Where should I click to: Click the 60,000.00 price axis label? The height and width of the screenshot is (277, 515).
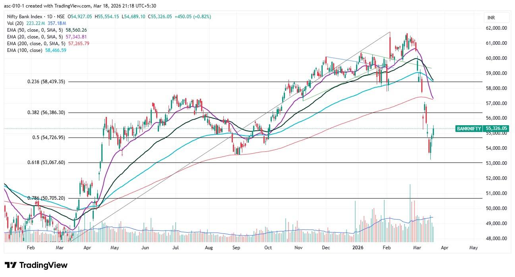point(496,58)
